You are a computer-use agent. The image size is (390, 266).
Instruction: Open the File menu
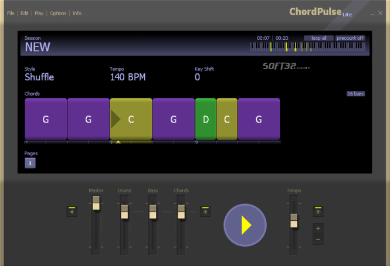(x=11, y=13)
